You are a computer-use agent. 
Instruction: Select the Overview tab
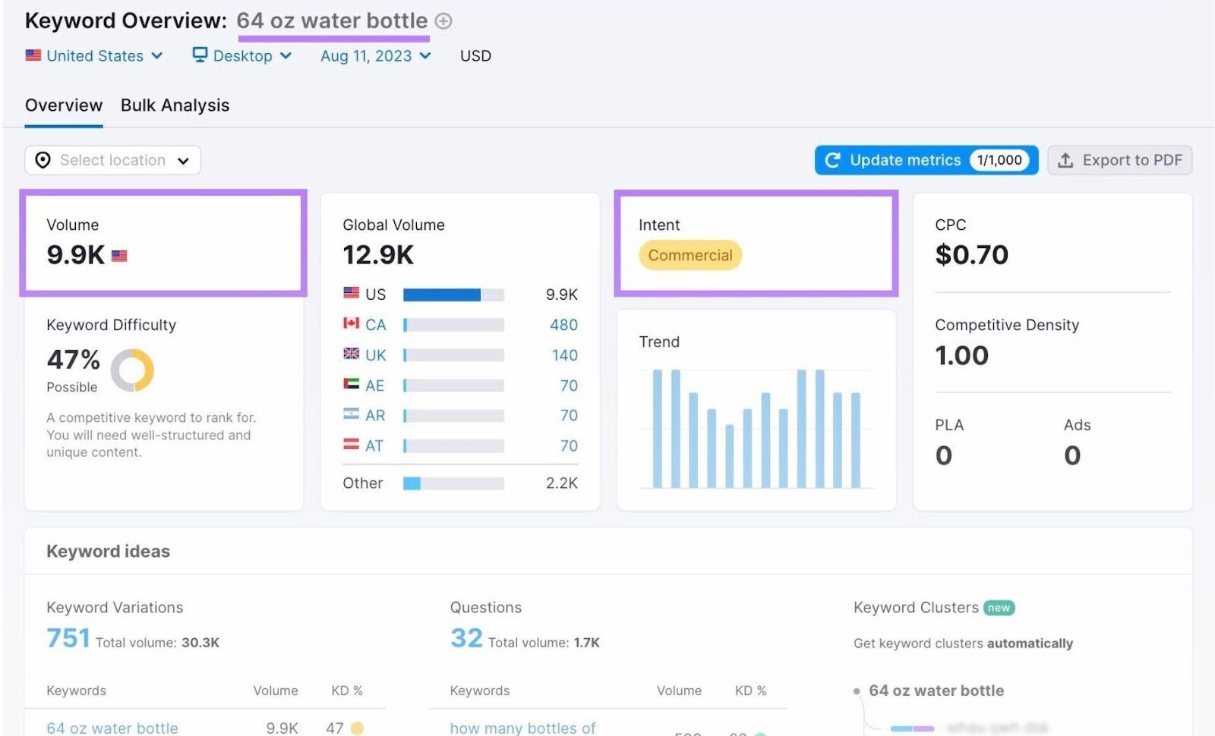[x=64, y=105]
